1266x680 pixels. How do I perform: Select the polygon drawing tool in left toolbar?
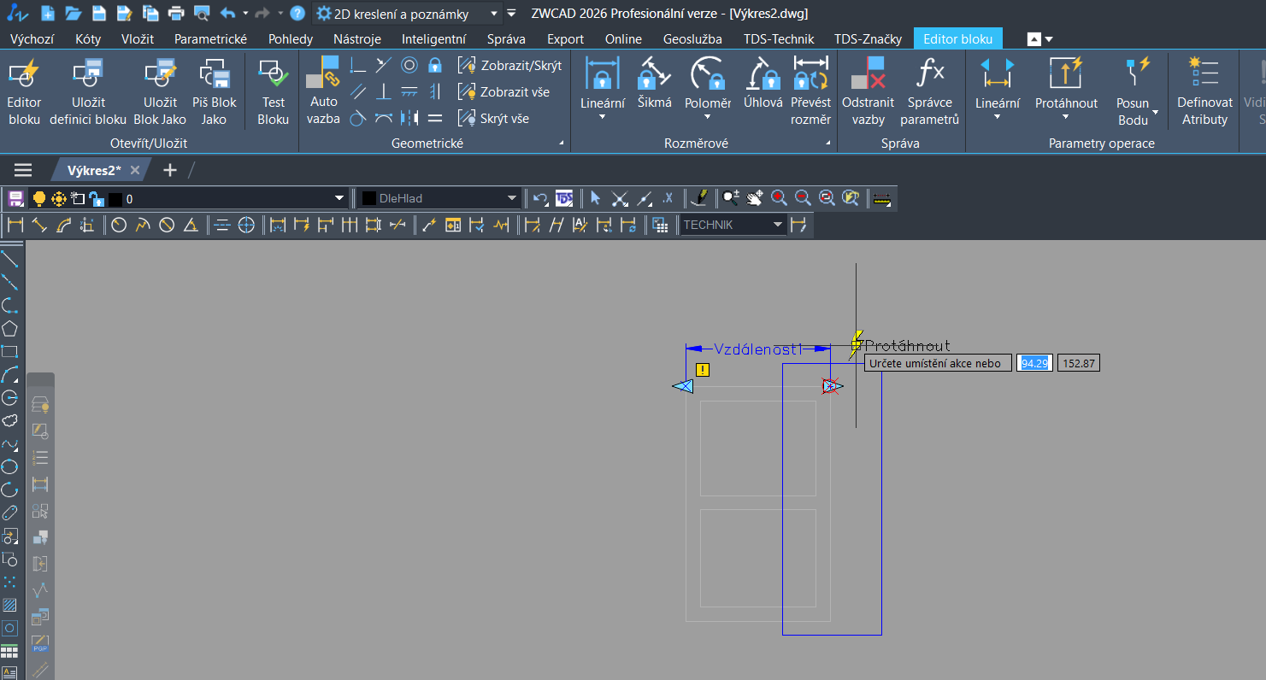9,328
